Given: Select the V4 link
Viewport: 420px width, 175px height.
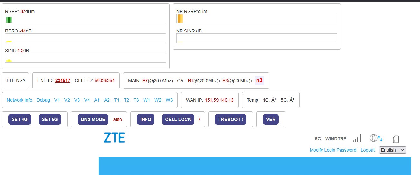Looking at the screenshot, I should (87, 100).
